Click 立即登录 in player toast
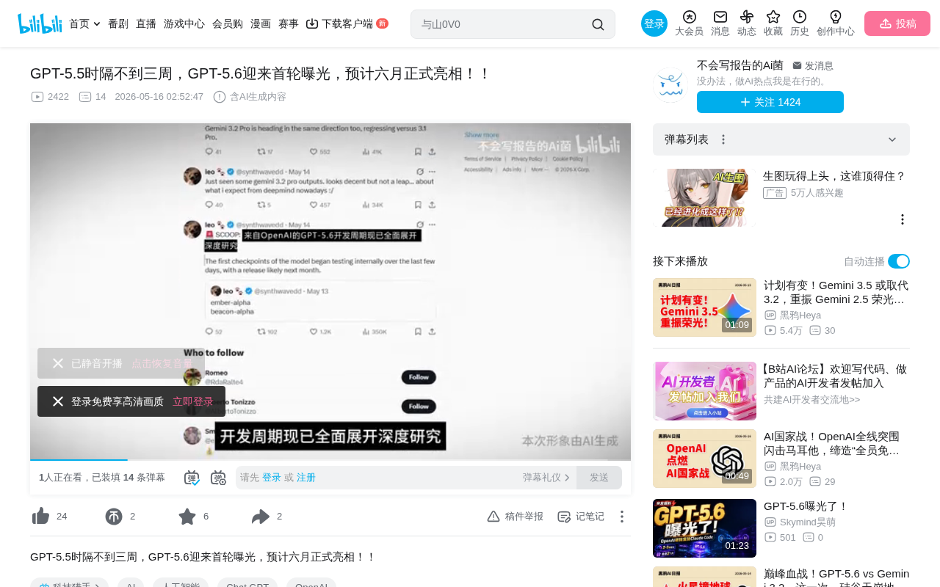 pyautogui.click(x=193, y=401)
